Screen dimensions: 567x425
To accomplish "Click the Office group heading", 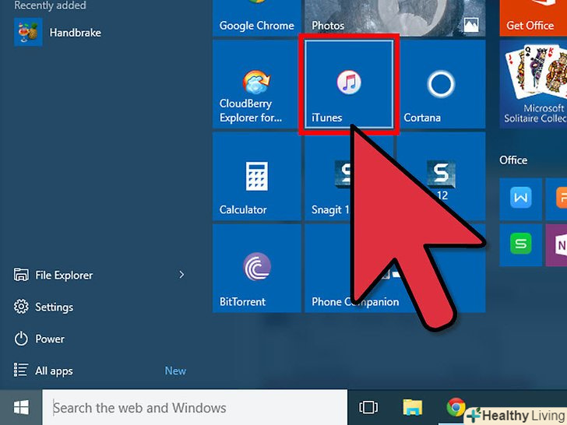I will pyautogui.click(x=513, y=160).
